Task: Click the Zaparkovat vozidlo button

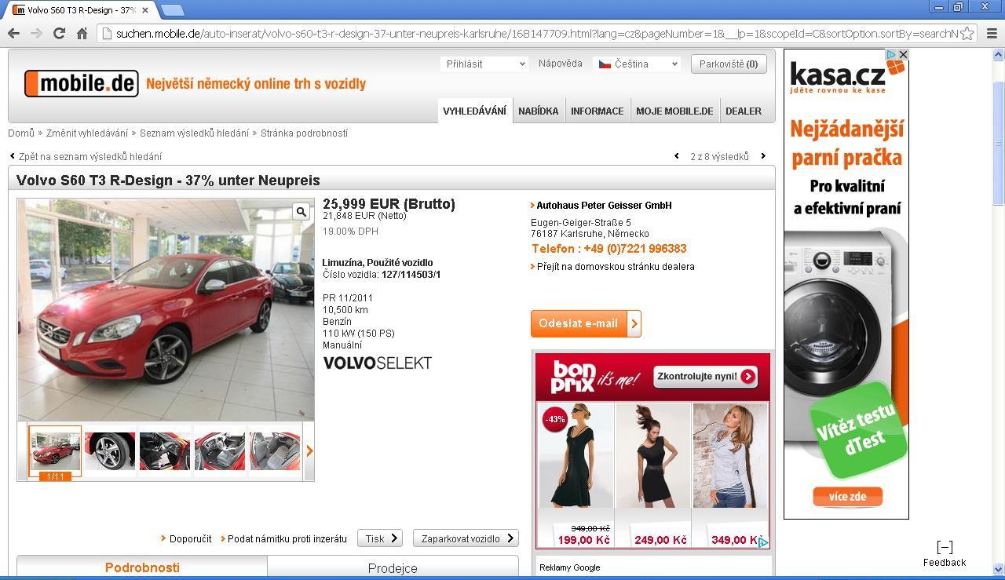Action: pyautogui.click(x=466, y=538)
